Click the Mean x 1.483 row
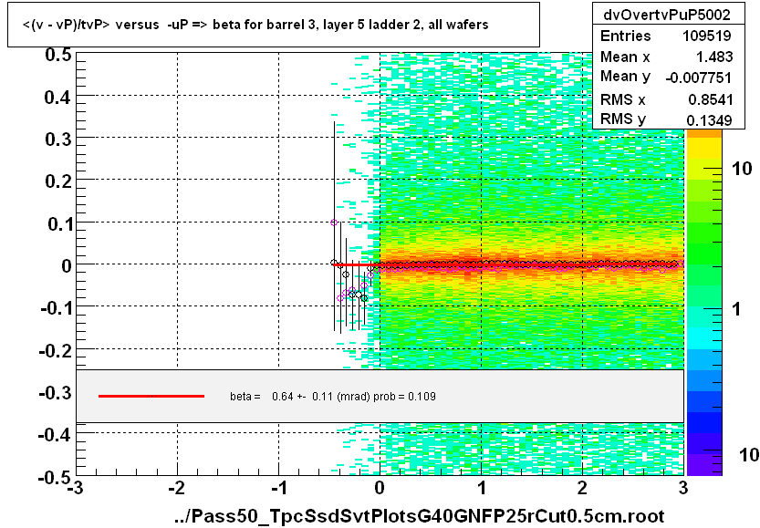760x528 pixels. click(666, 57)
